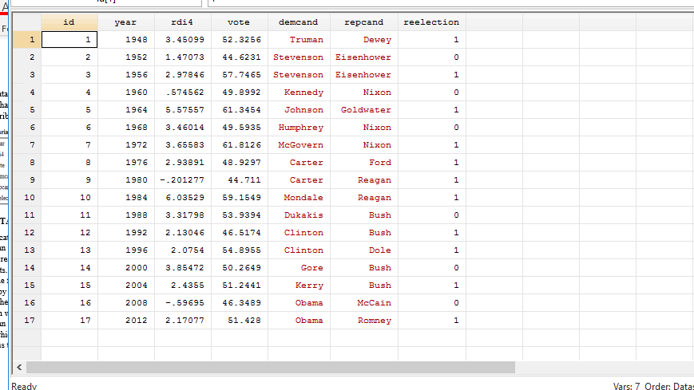Click the Romney cell

(364, 320)
